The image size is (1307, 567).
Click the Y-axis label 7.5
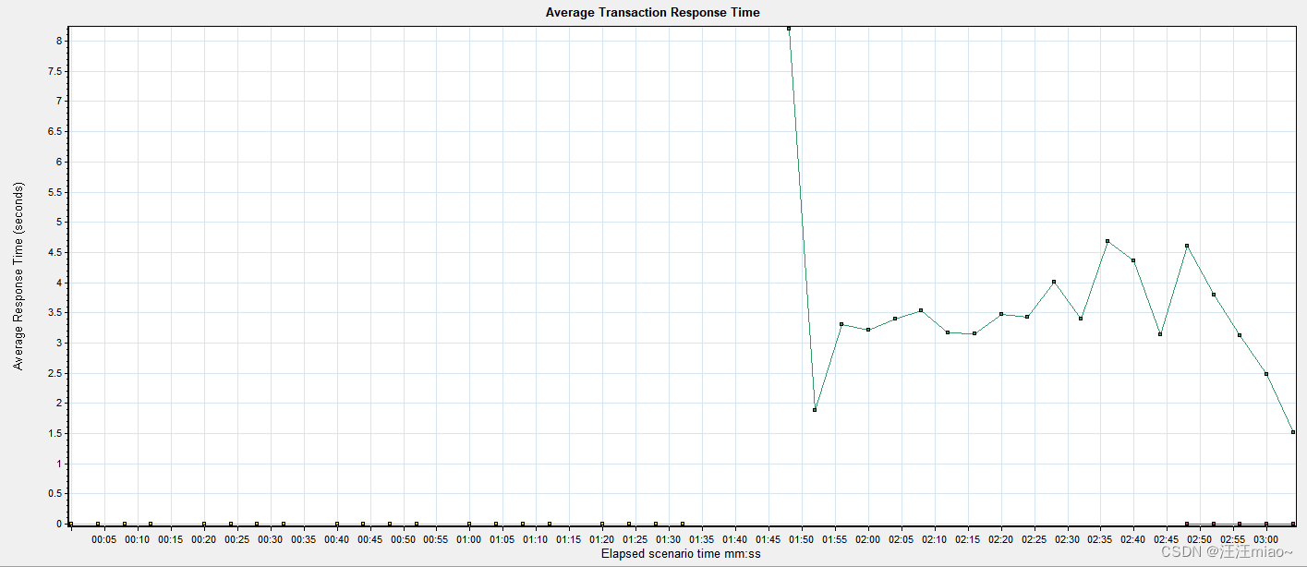click(54, 71)
